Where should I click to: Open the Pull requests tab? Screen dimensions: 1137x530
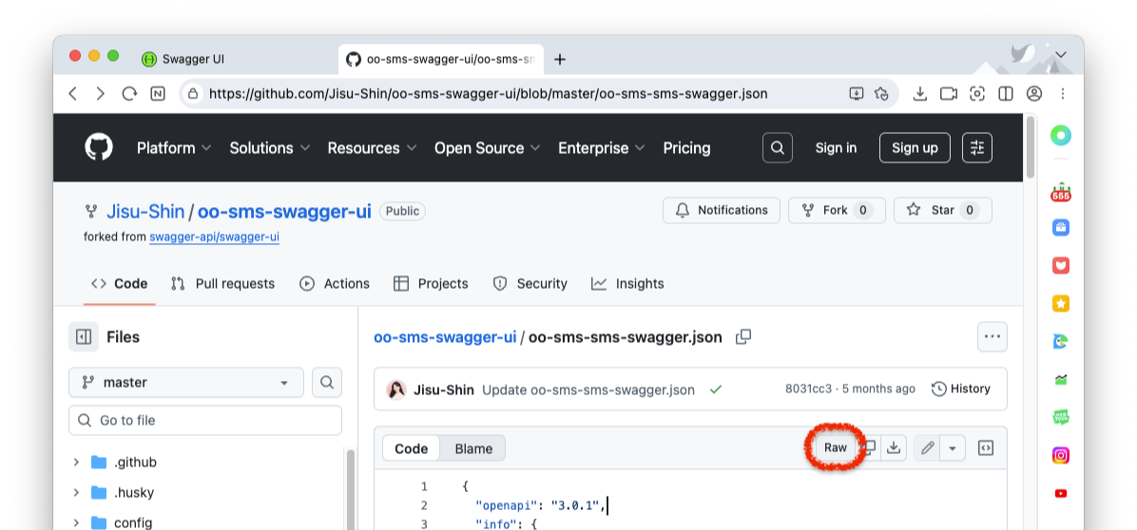(x=222, y=284)
